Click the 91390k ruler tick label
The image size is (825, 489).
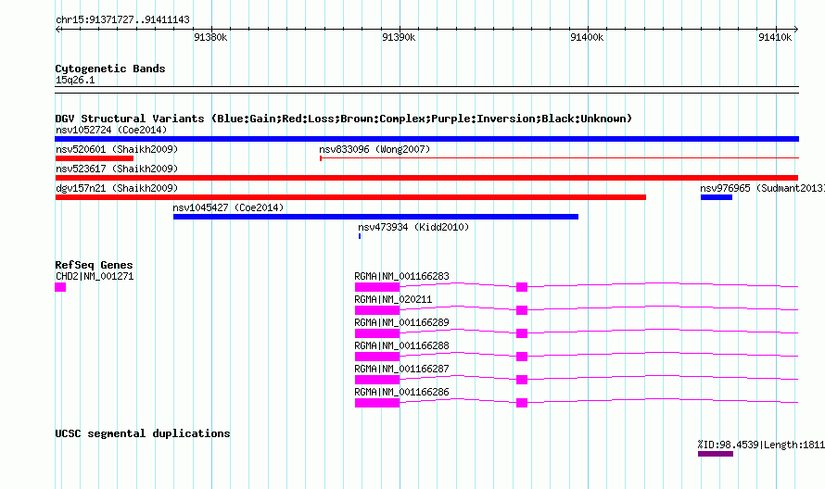click(399, 37)
